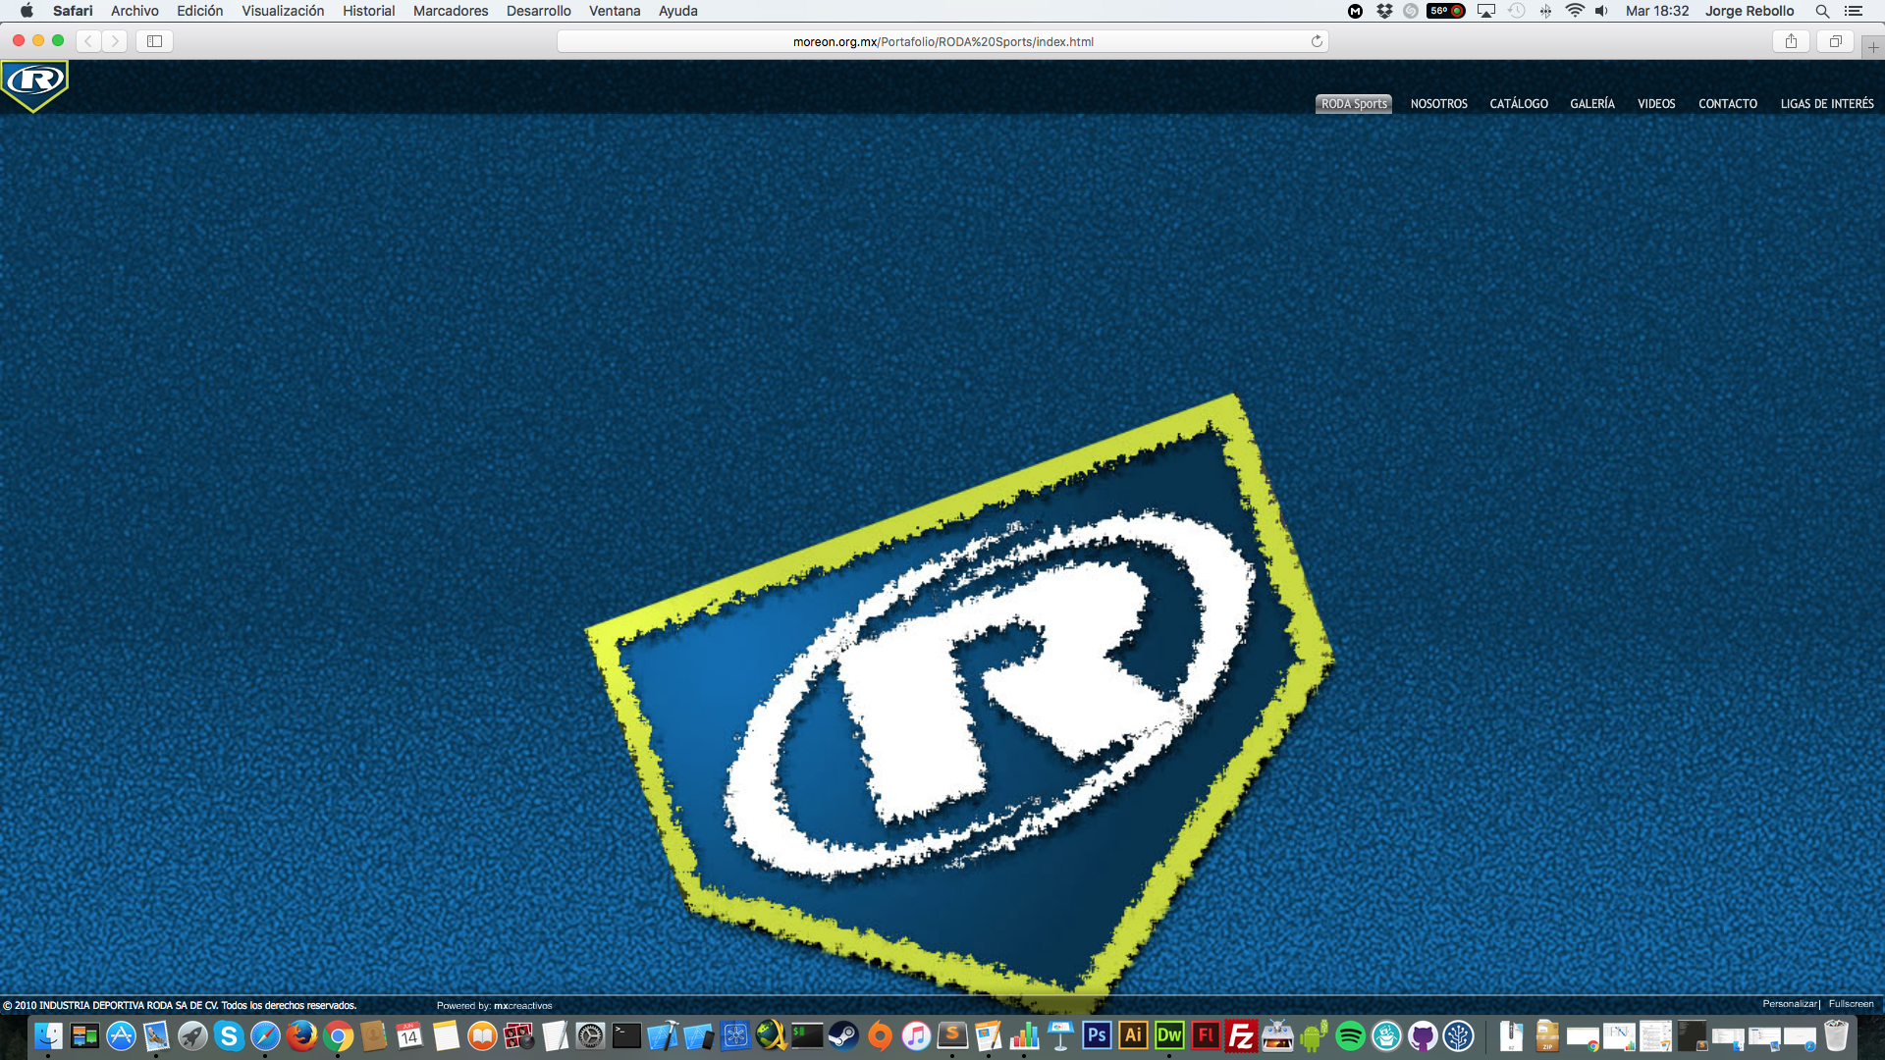This screenshot has width=1885, height=1060.
Task: Go forward with Safari's forward arrow
Action: point(115,41)
